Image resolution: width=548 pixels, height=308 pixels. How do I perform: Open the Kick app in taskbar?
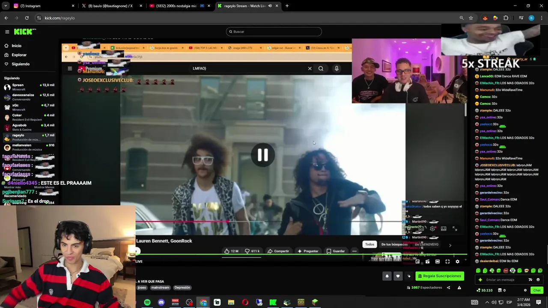tap(273, 302)
